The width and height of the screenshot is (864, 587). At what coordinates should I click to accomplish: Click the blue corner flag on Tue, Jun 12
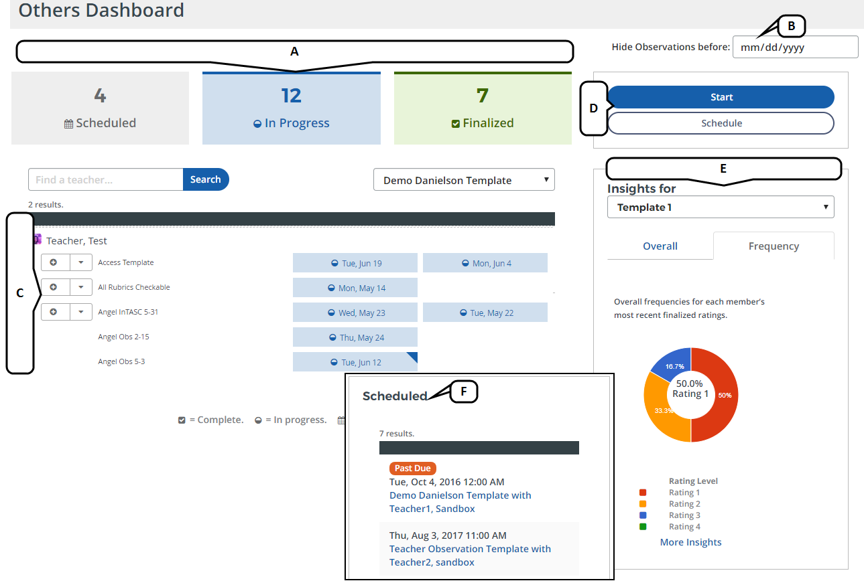pos(412,357)
